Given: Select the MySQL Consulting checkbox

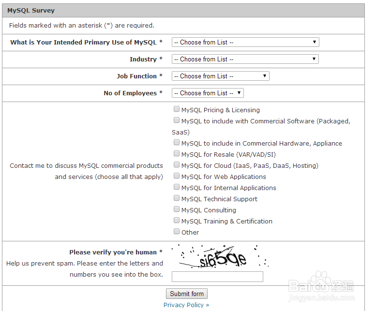Looking at the screenshot, I should click(x=177, y=209).
